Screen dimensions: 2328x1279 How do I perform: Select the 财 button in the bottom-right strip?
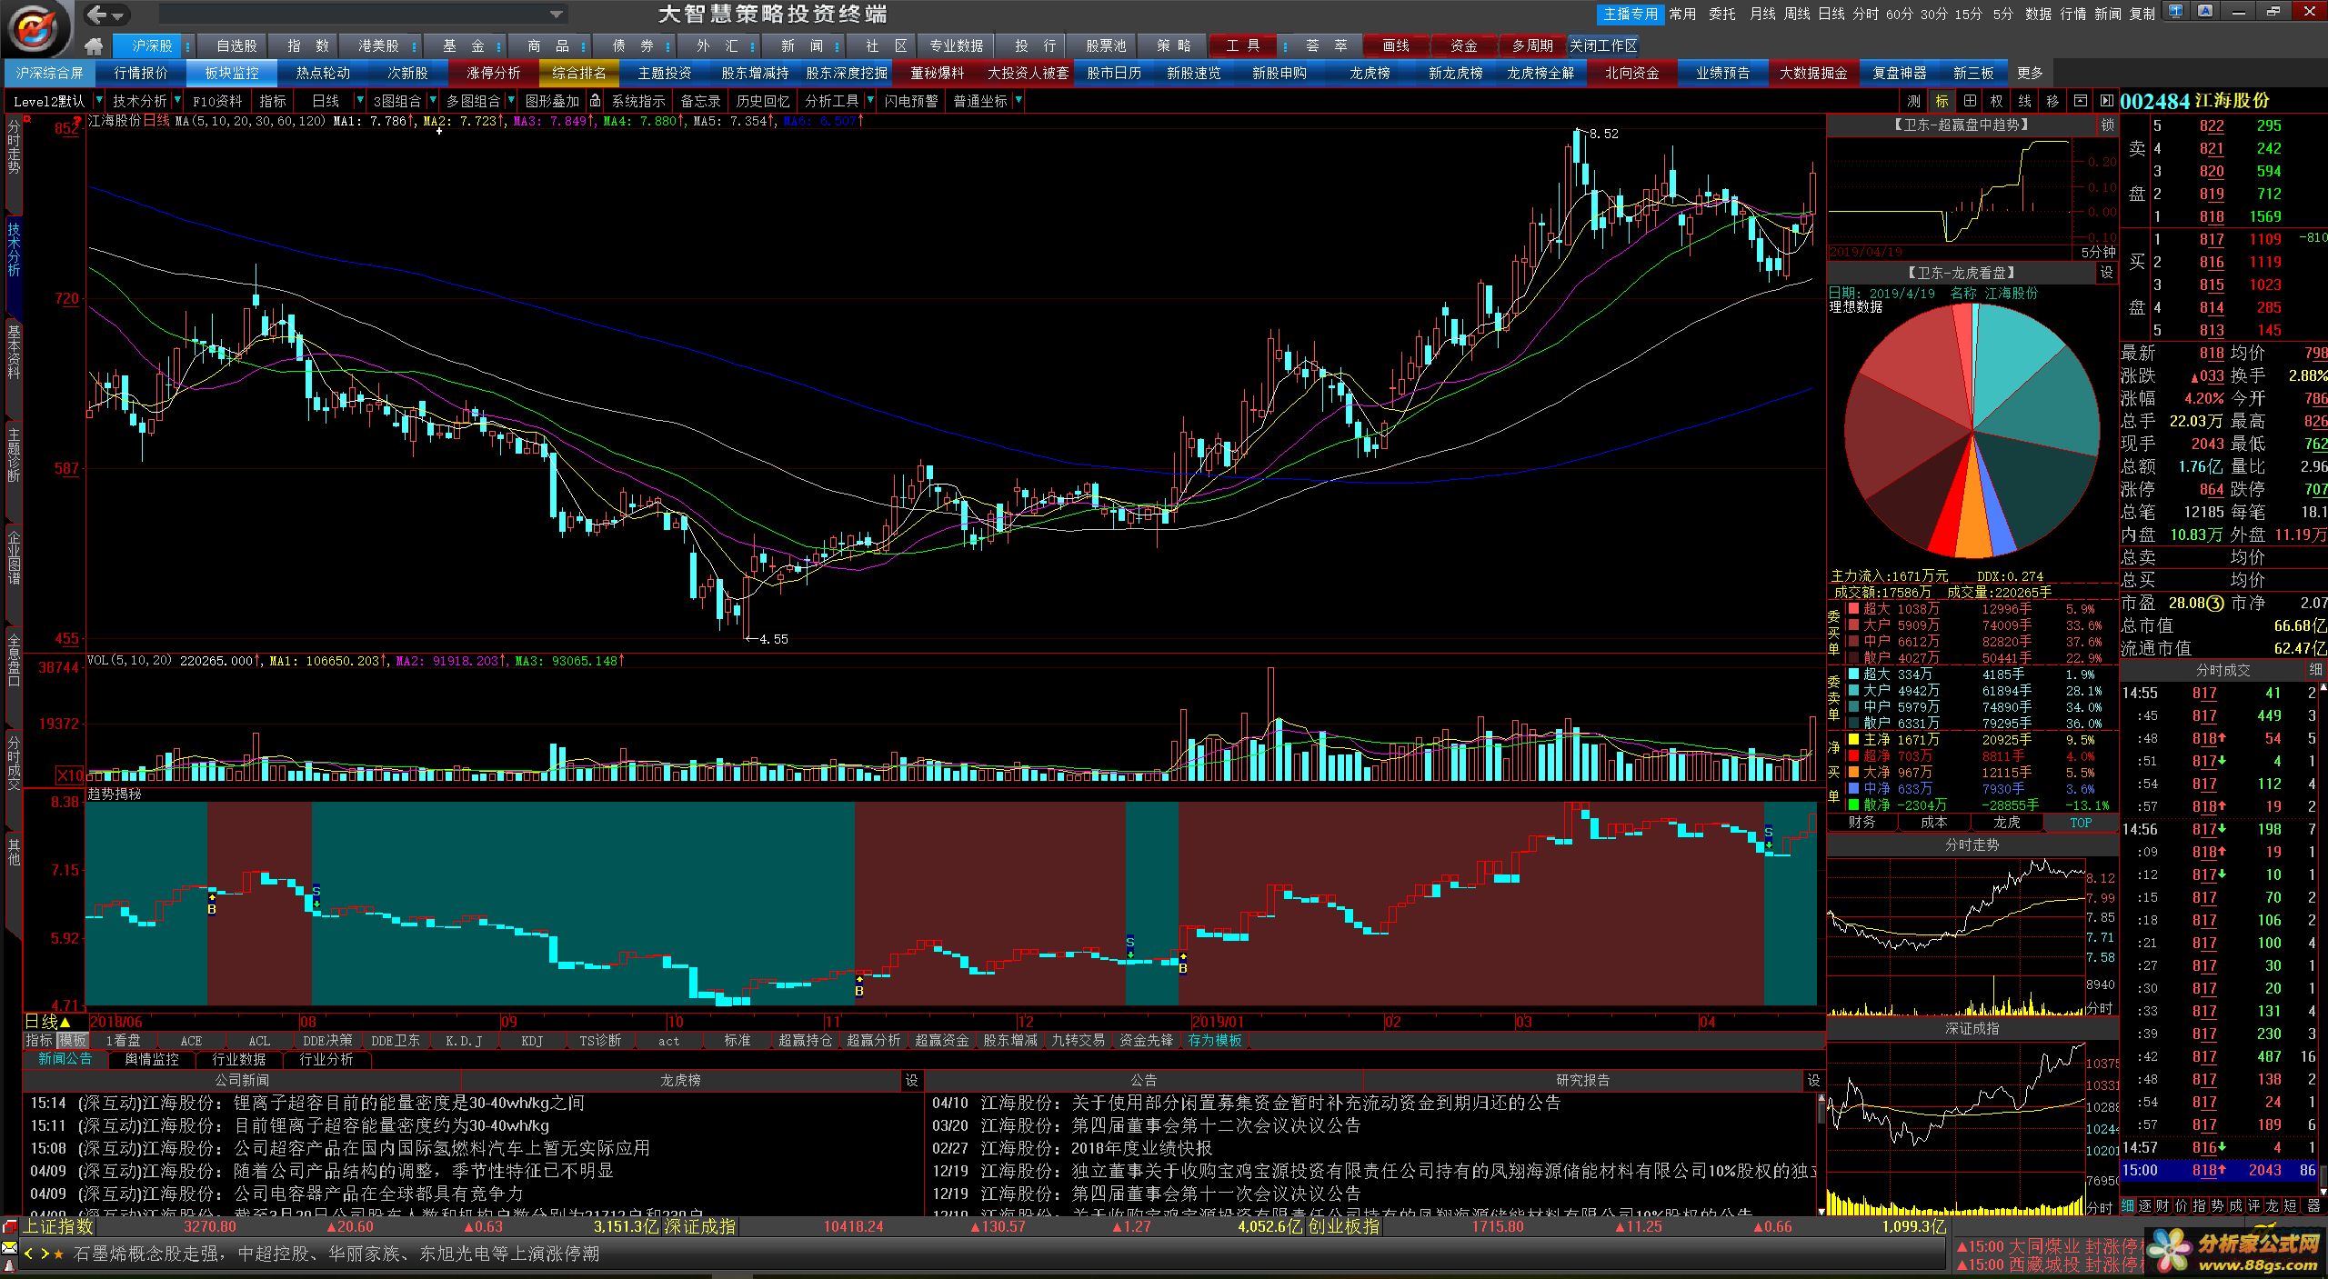tap(2162, 1206)
